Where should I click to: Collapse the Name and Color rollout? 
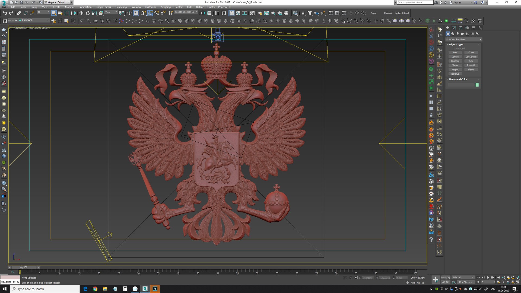pos(458,79)
